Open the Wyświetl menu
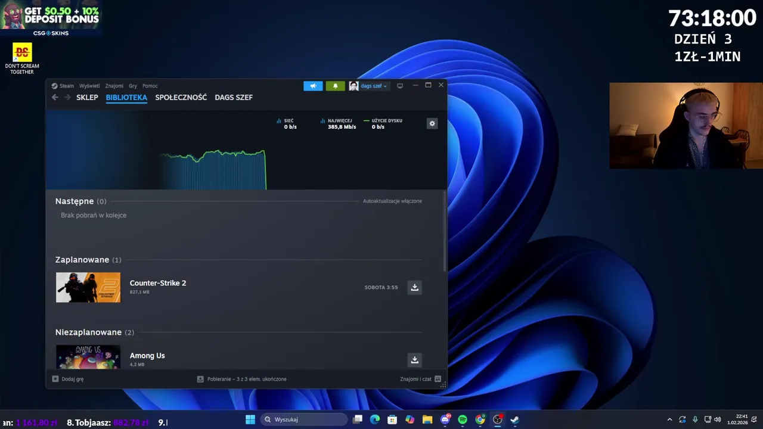 coord(89,86)
